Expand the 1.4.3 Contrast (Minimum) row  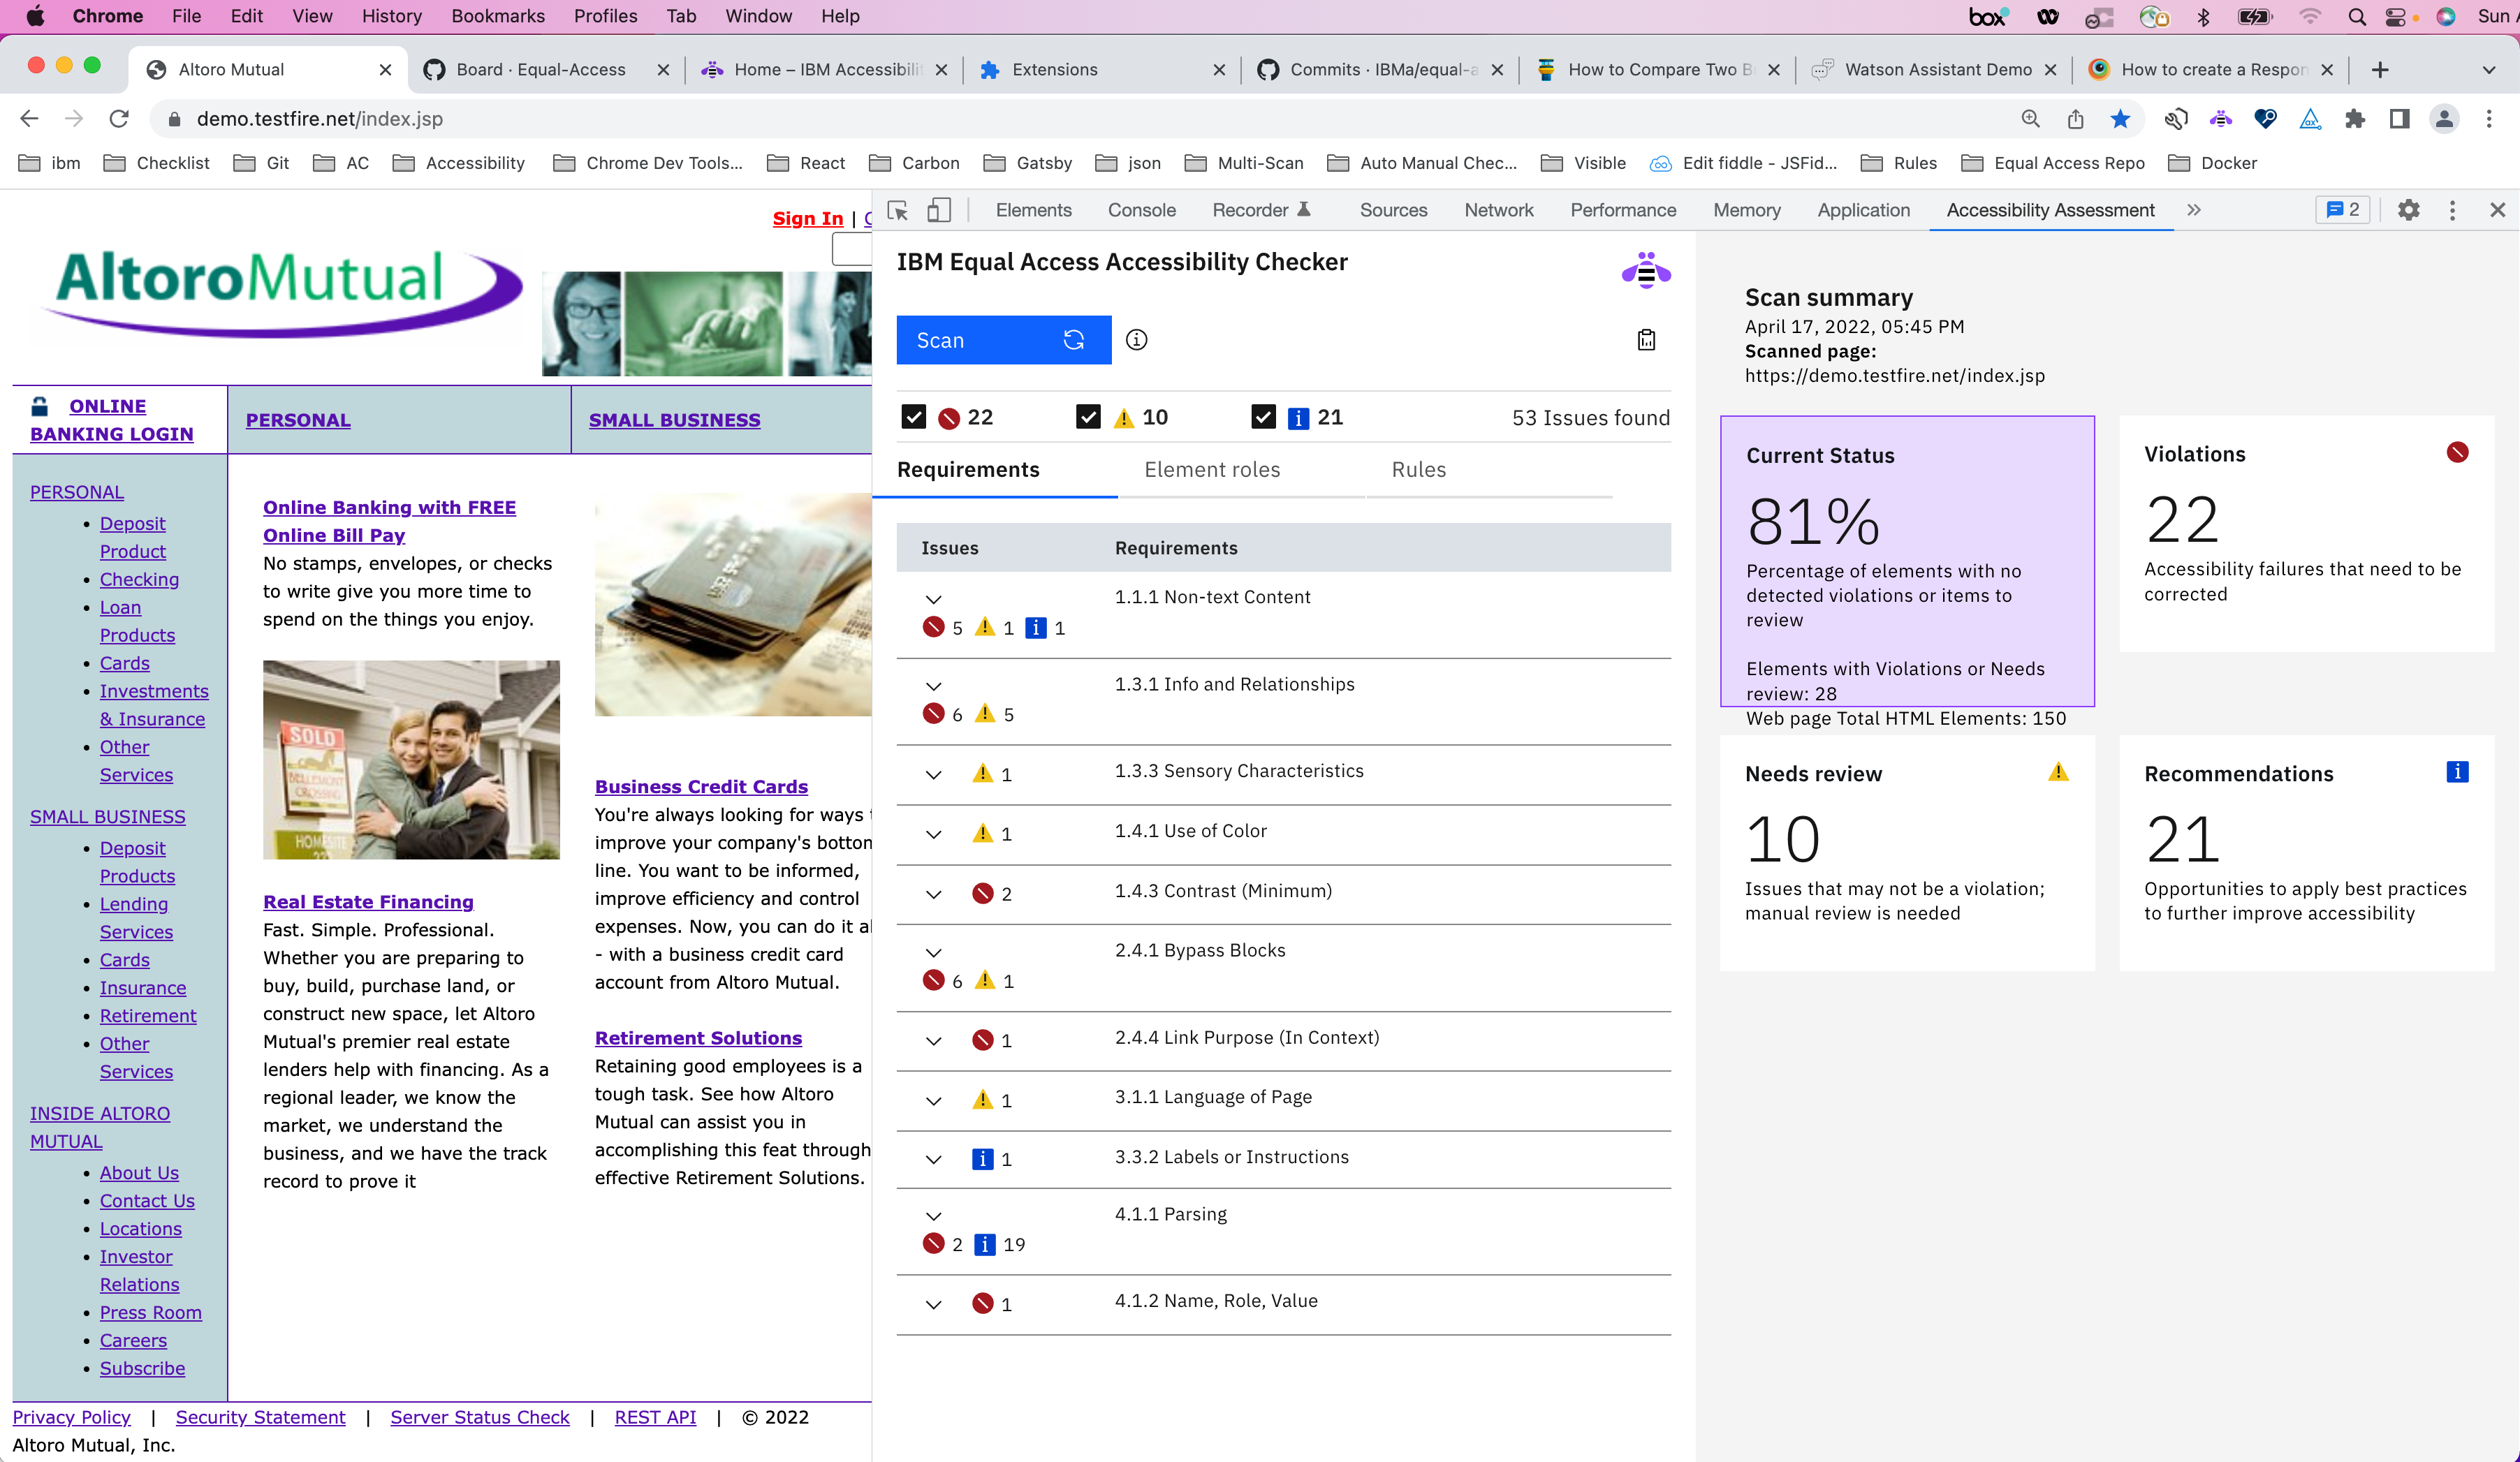(933, 894)
